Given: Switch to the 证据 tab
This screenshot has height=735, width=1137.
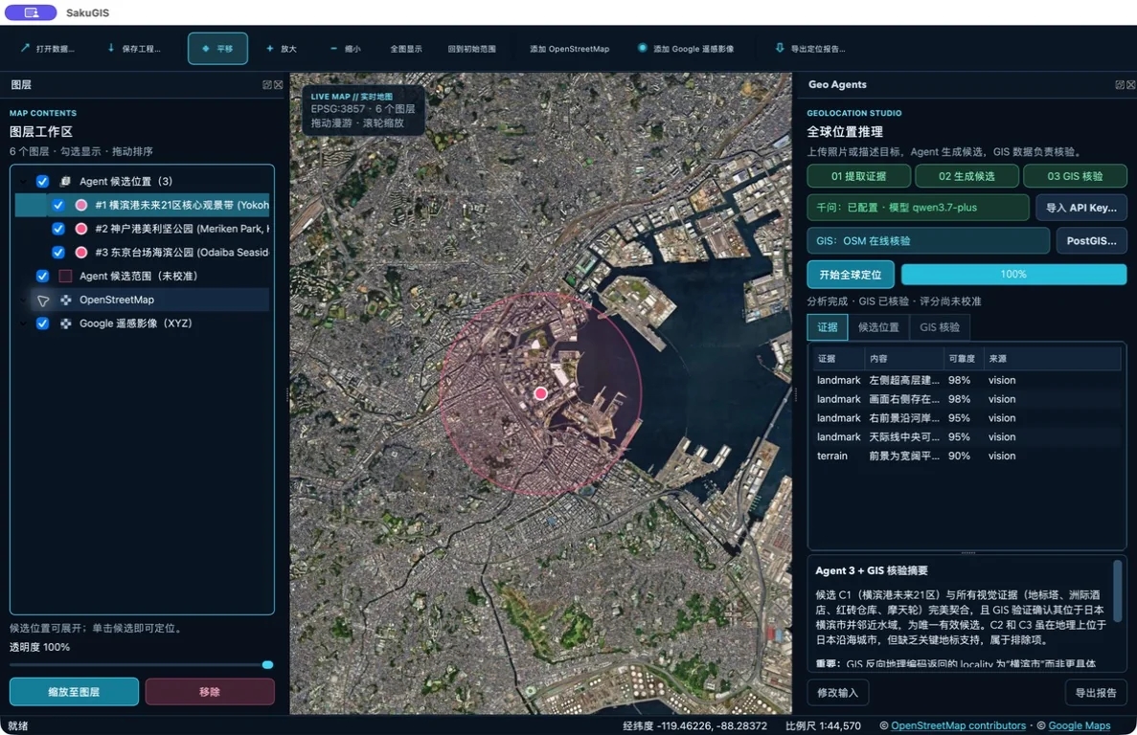Looking at the screenshot, I should coord(828,327).
